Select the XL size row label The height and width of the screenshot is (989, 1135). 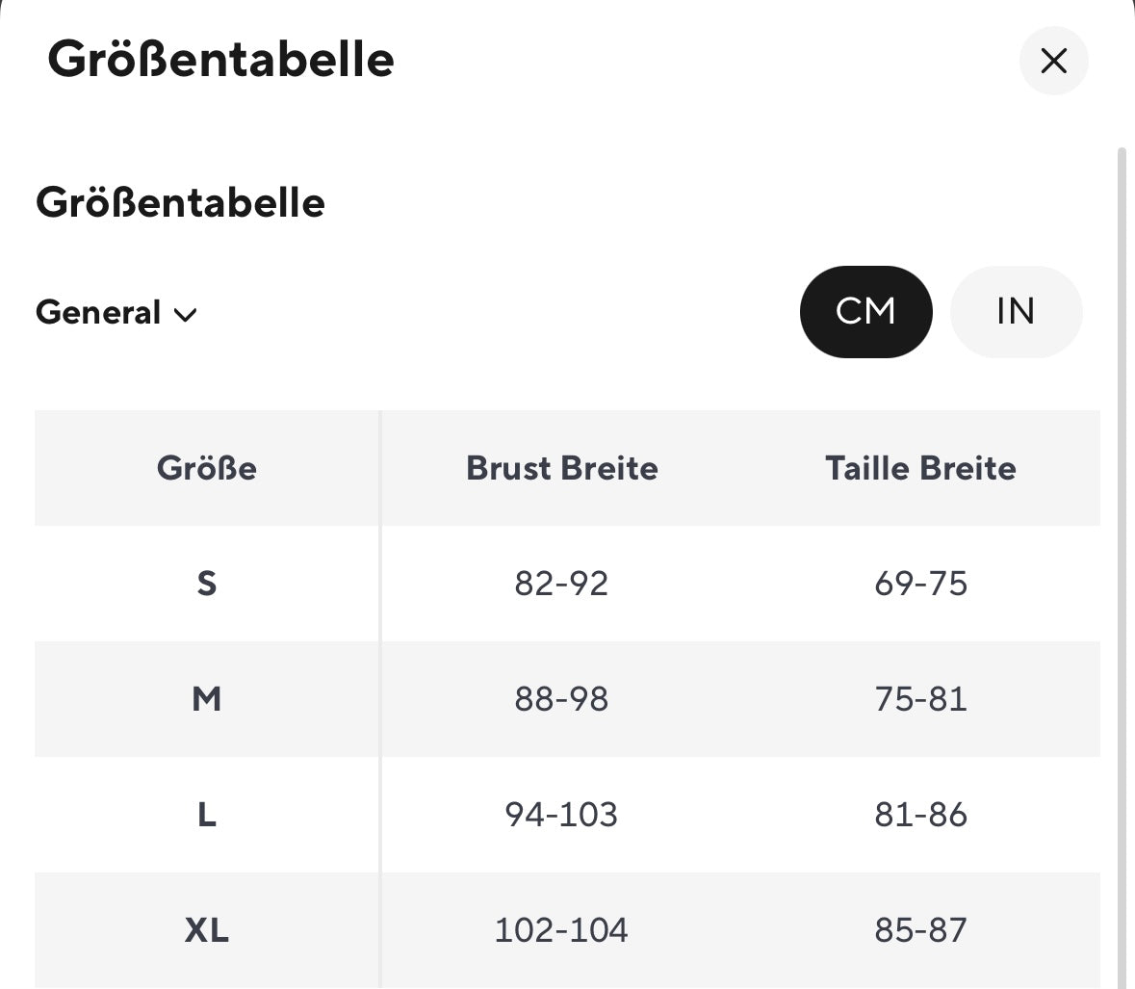207,930
